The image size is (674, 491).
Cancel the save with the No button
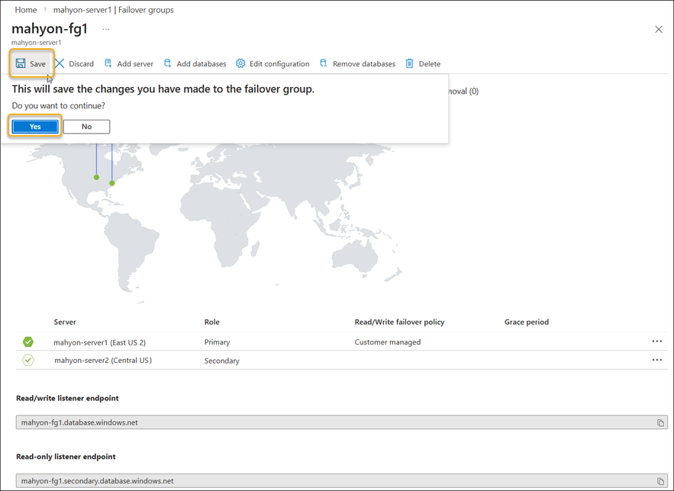pyautogui.click(x=86, y=127)
